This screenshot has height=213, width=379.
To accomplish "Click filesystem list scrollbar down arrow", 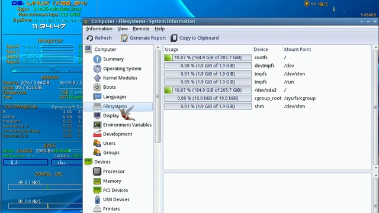I will point(376,167).
